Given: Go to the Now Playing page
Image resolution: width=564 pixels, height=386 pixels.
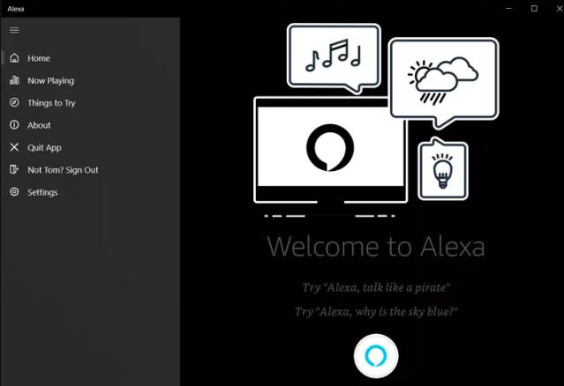Looking at the screenshot, I should 50,81.
